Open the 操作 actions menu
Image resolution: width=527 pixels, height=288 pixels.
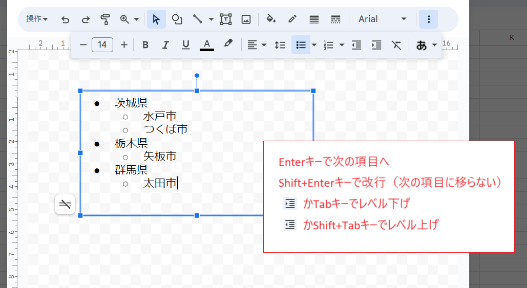point(37,19)
